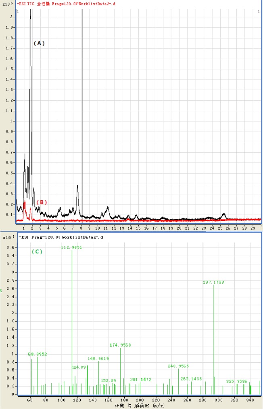Select the 112.9851 mass peak label
This screenshot has width=263, height=409.
coord(71,247)
